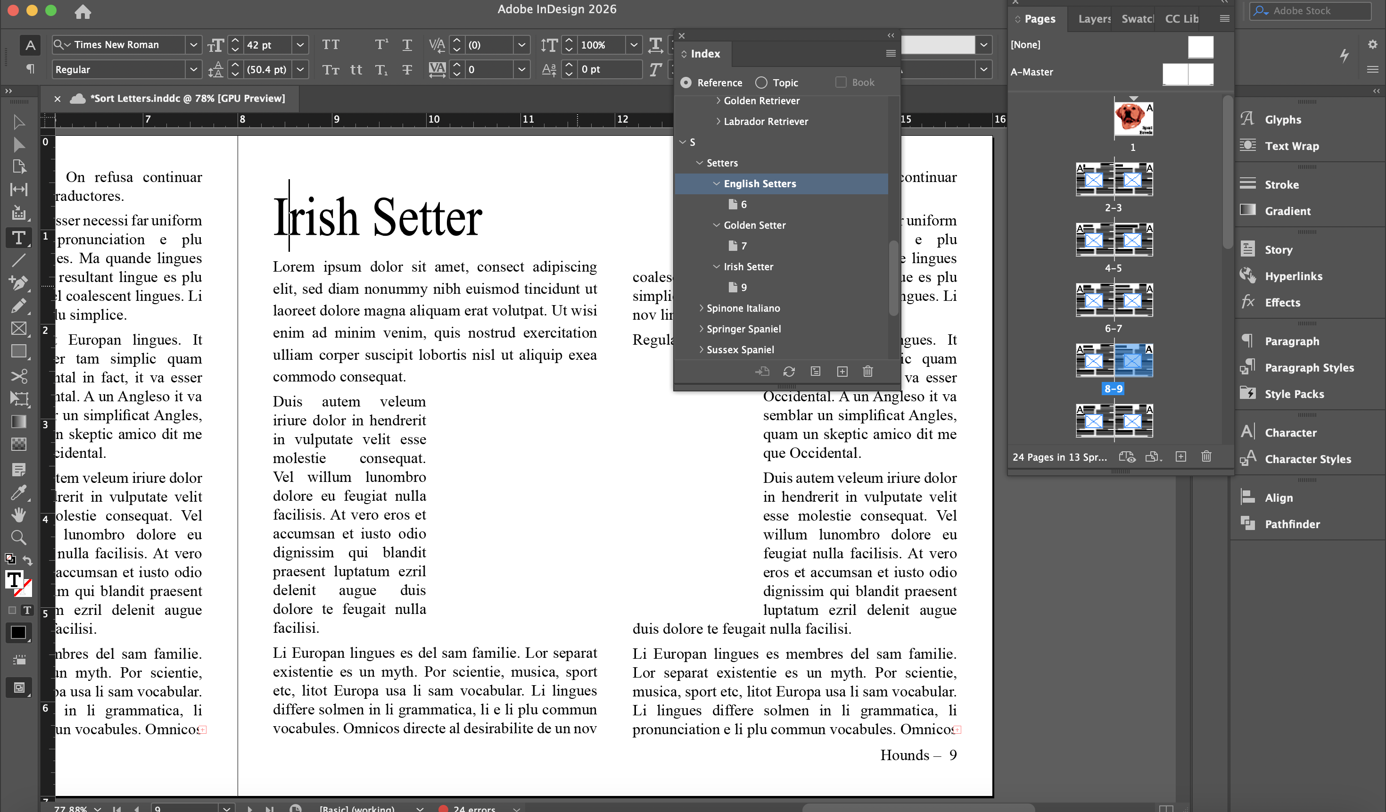Click the black fill color swatch
This screenshot has width=1386, height=812.
pos(18,632)
